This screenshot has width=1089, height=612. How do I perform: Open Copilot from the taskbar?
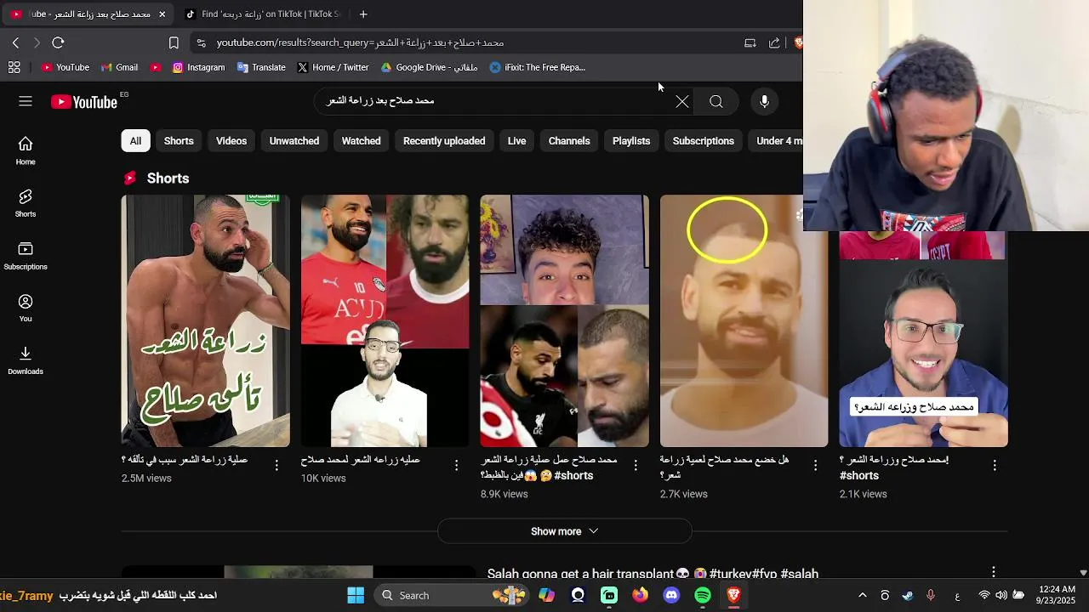click(x=546, y=595)
